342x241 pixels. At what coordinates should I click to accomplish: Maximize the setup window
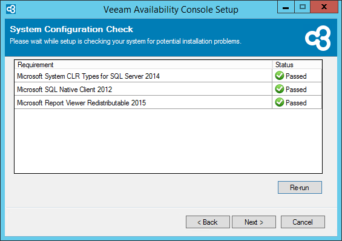tap(302, 7)
